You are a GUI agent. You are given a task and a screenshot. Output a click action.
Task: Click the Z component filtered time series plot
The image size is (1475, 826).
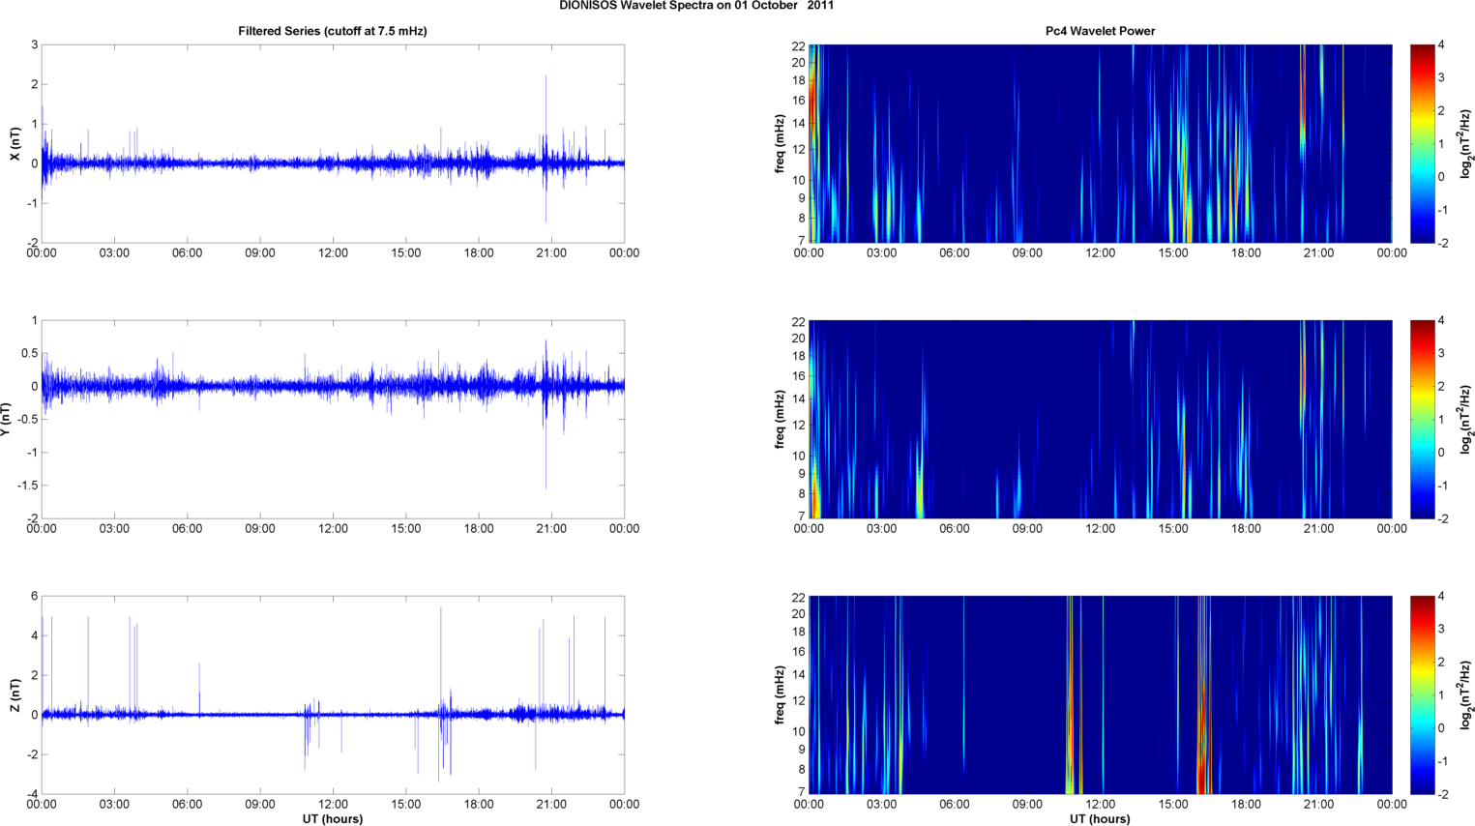pos(333,694)
